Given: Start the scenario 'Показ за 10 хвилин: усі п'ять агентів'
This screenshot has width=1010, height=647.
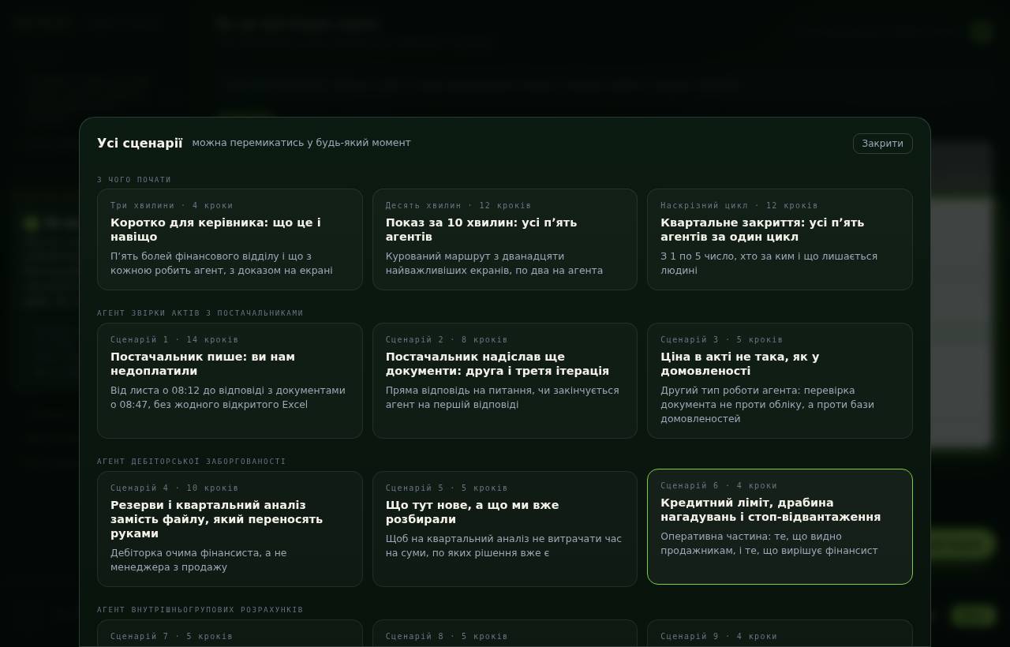Looking at the screenshot, I should click(x=505, y=239).
